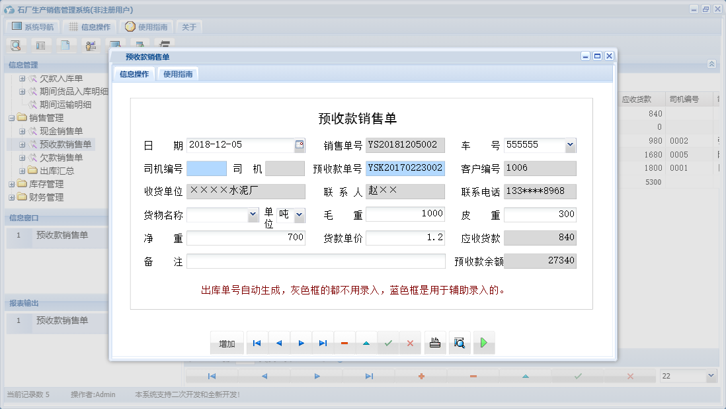Viewport: 726px width, 409px height.
Task: Click into the 备注 text field
Action: click(x=315, y=261)
